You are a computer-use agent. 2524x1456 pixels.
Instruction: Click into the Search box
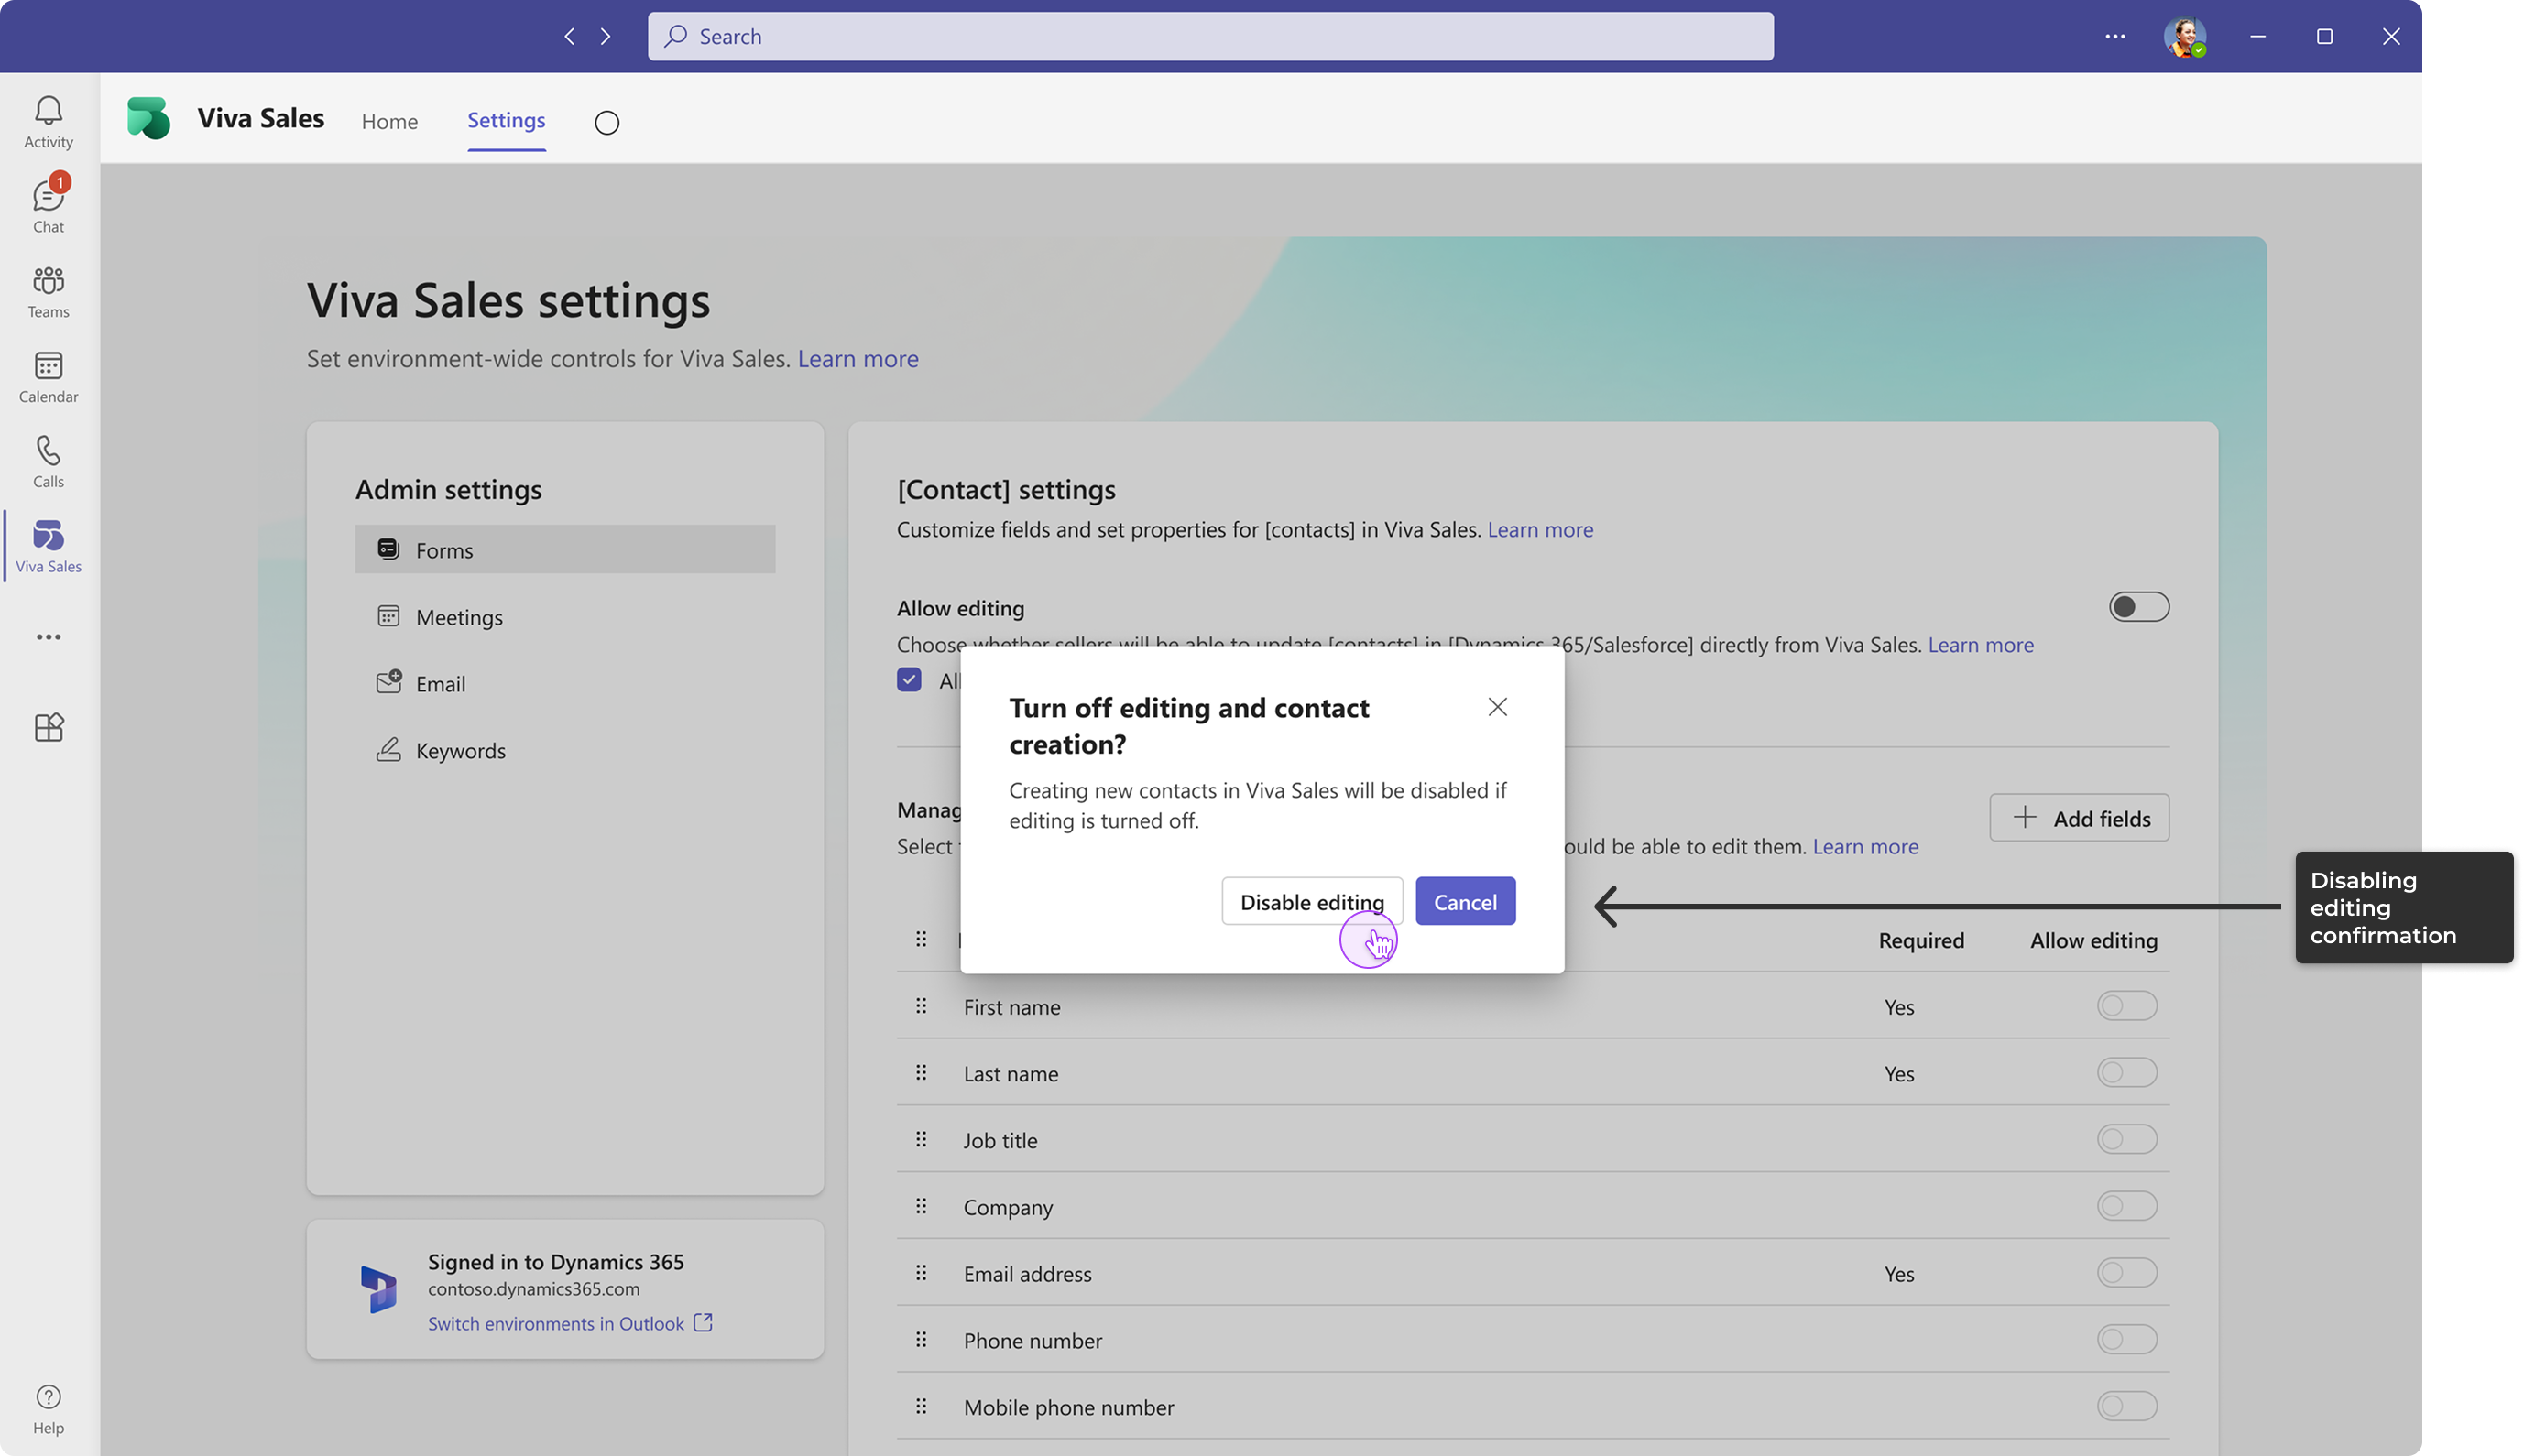(1210, 36)
